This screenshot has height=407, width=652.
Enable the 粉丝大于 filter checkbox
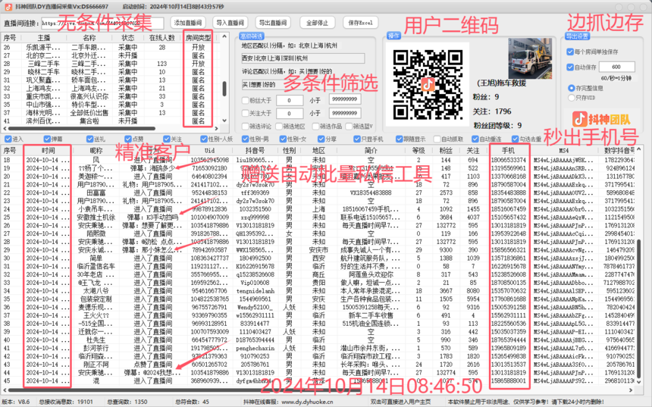(x=244, y=99)
